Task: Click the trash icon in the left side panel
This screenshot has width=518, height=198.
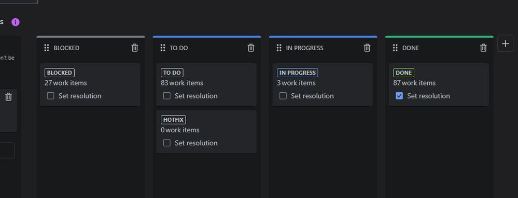Action: 9,97
